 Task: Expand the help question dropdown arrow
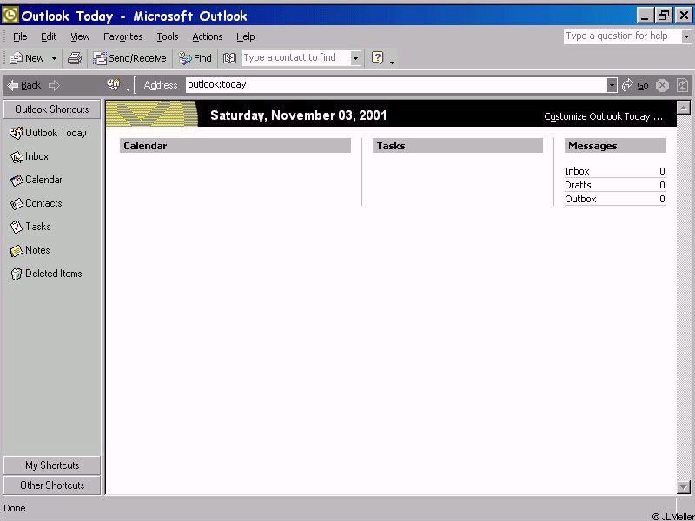pyautogui.click(x=686, y=36)
